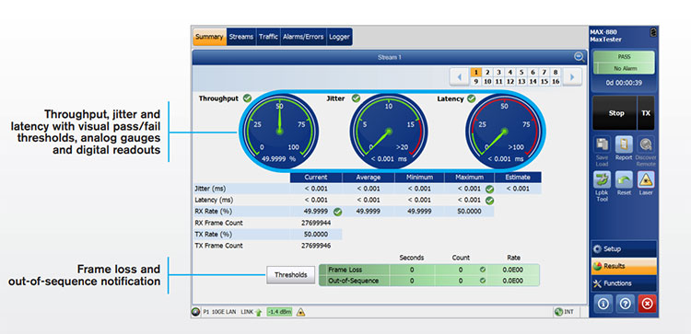Open the Thresholds button
The height and width of the screenshot is (334, 691).
click(290, 275)
